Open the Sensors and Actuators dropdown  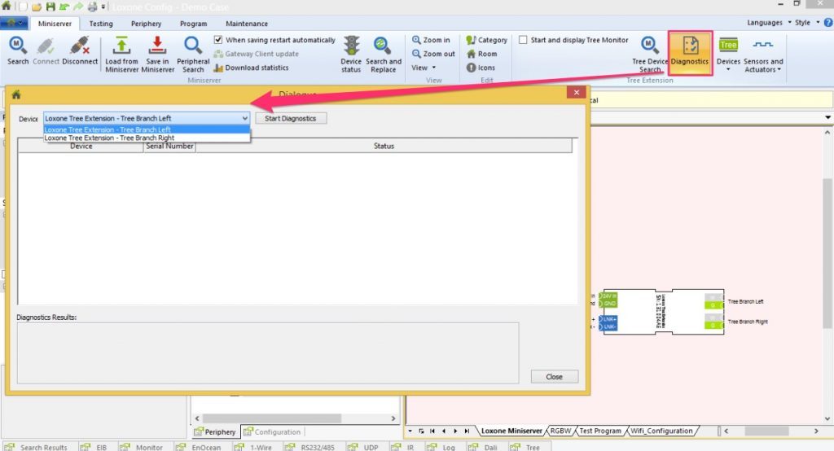764,54
